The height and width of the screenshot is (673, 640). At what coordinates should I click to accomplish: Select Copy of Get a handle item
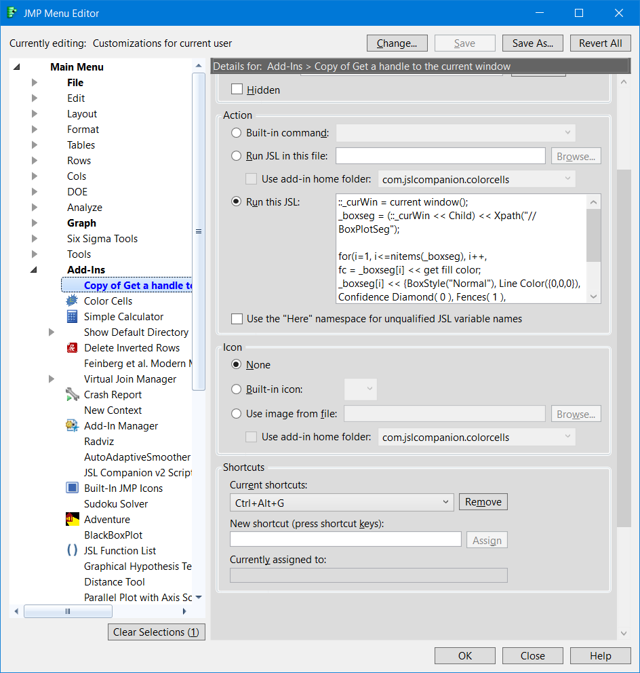(x=127, y=286)
